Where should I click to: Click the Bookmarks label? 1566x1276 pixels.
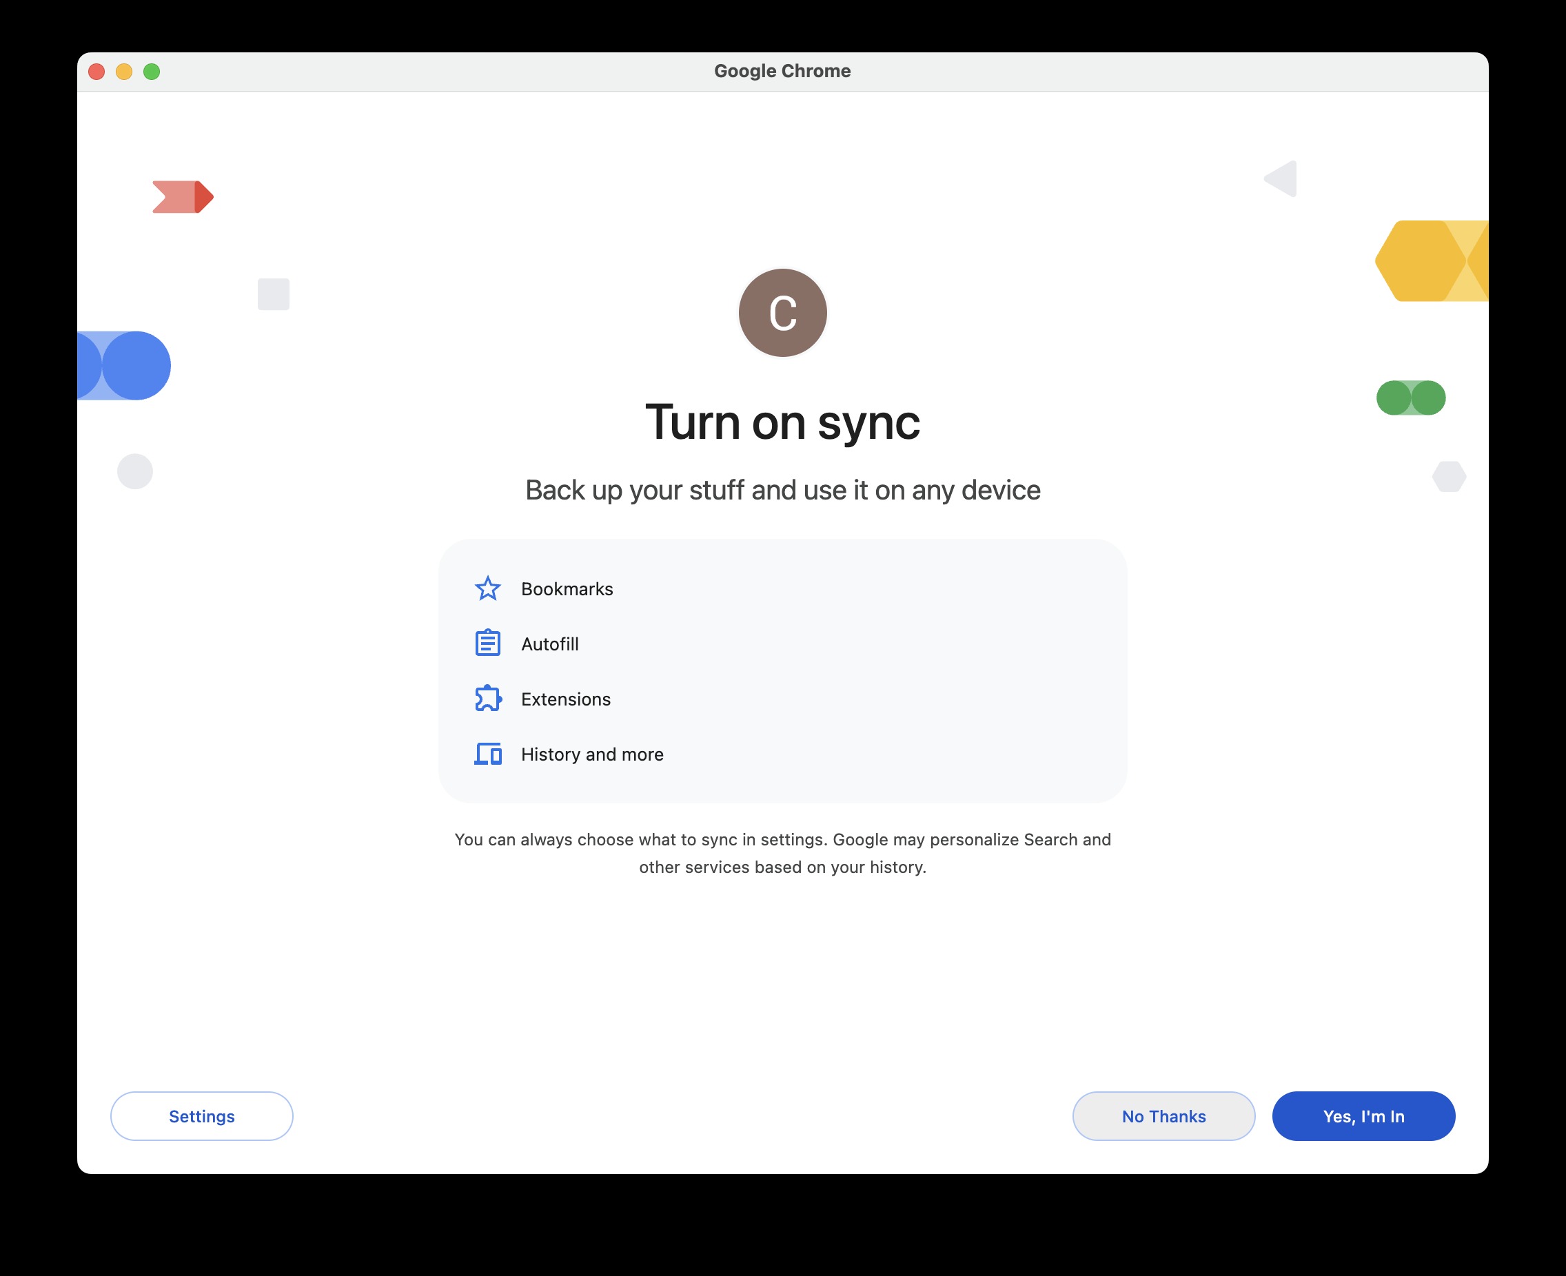tap(567, 589)
